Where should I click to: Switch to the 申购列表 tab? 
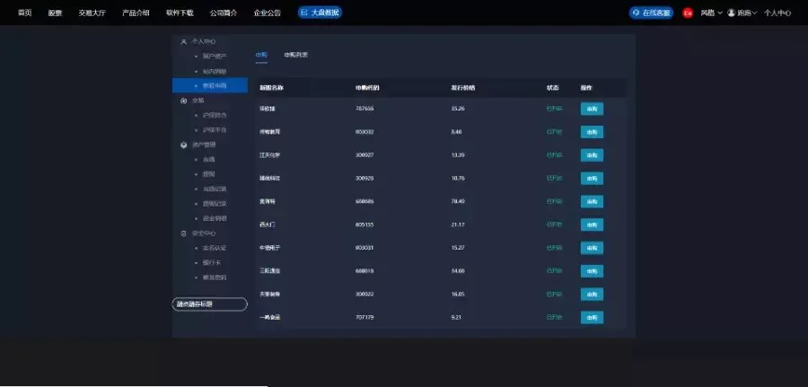(x=295, y=55)
